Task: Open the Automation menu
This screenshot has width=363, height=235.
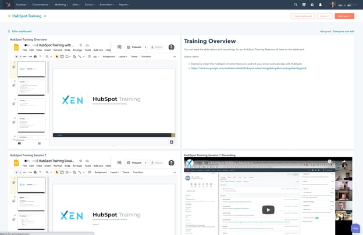Action: tap(106, 5)
